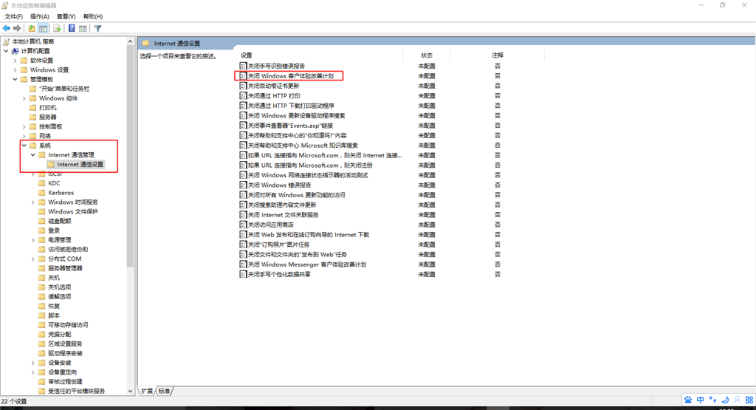The width and height of the screenshot is (756, 410).
Task: Select the Internet 通信设置 tree item
Action: pyautogui.click(x=80, y=165)
